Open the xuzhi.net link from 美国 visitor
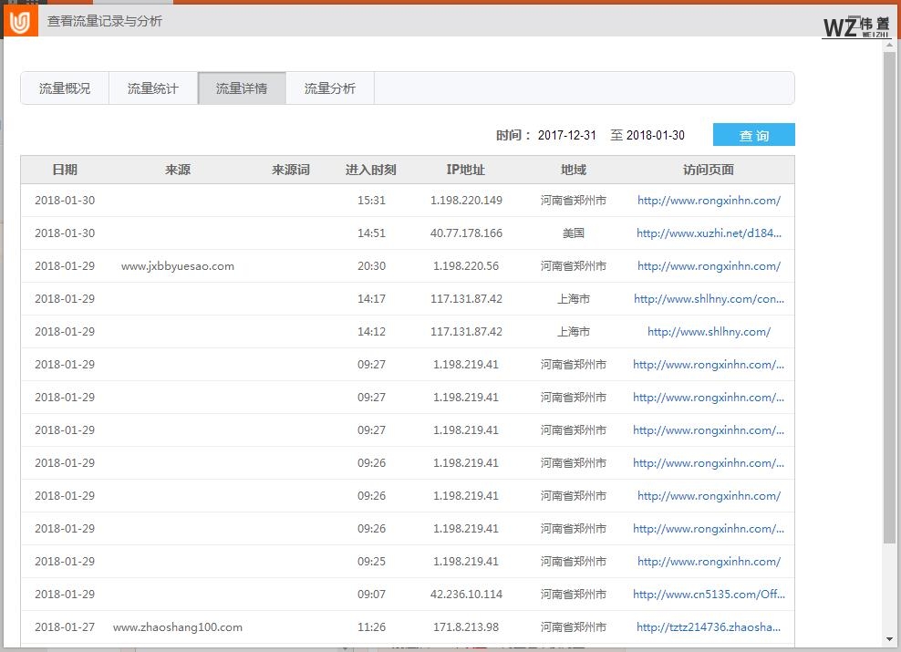Screen dimensions: 901x652 (709, 233)
